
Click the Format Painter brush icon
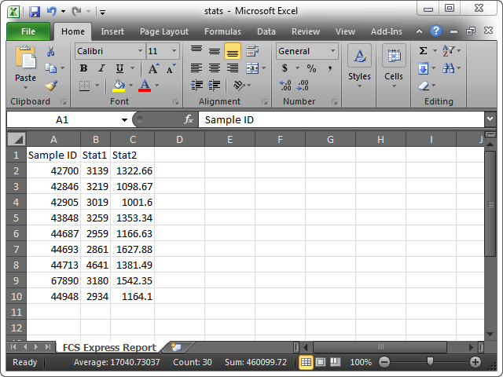pyautogui.click(x=51, y=86)
